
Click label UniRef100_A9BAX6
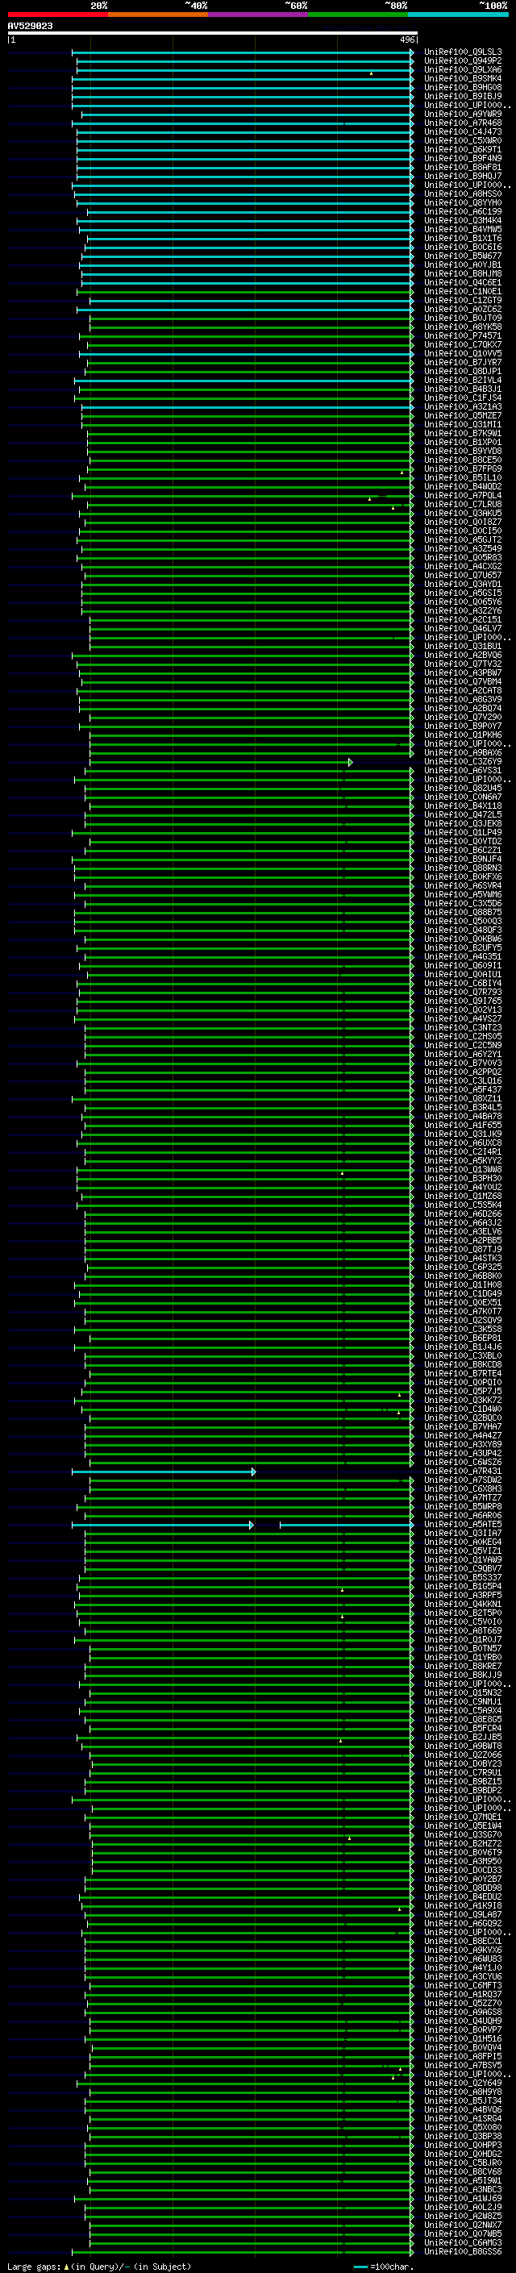(x=462, y=754)
